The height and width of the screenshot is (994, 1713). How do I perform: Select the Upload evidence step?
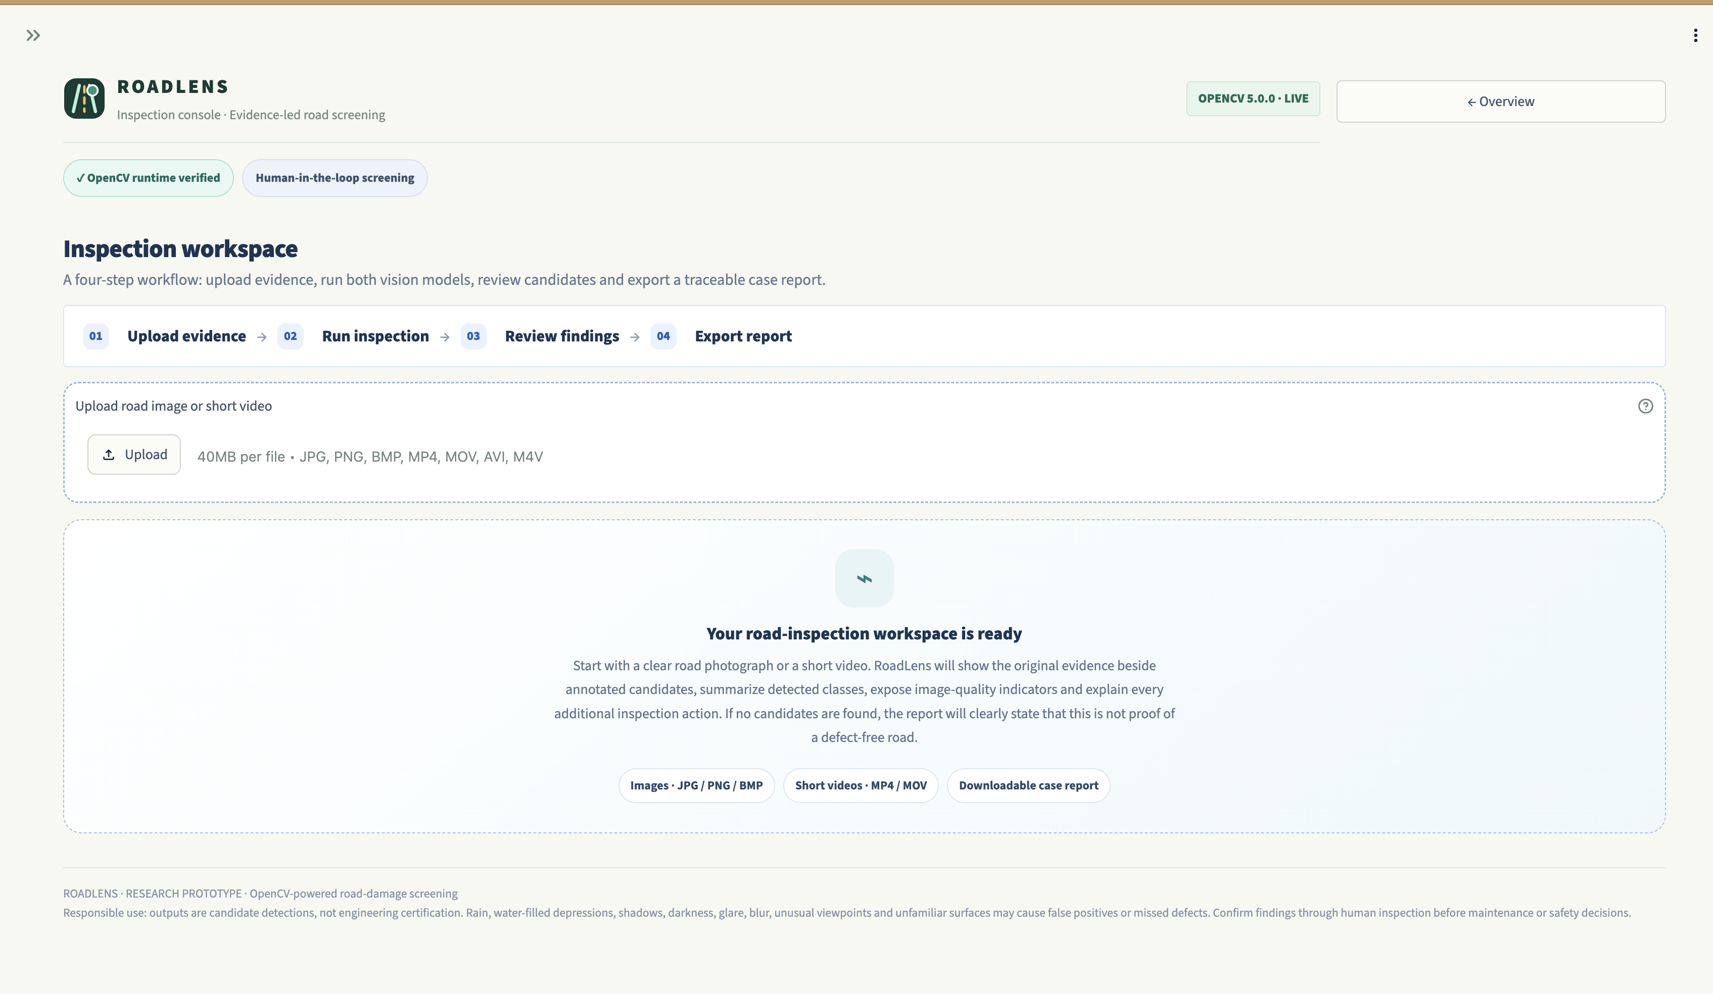tap(187, 336)
